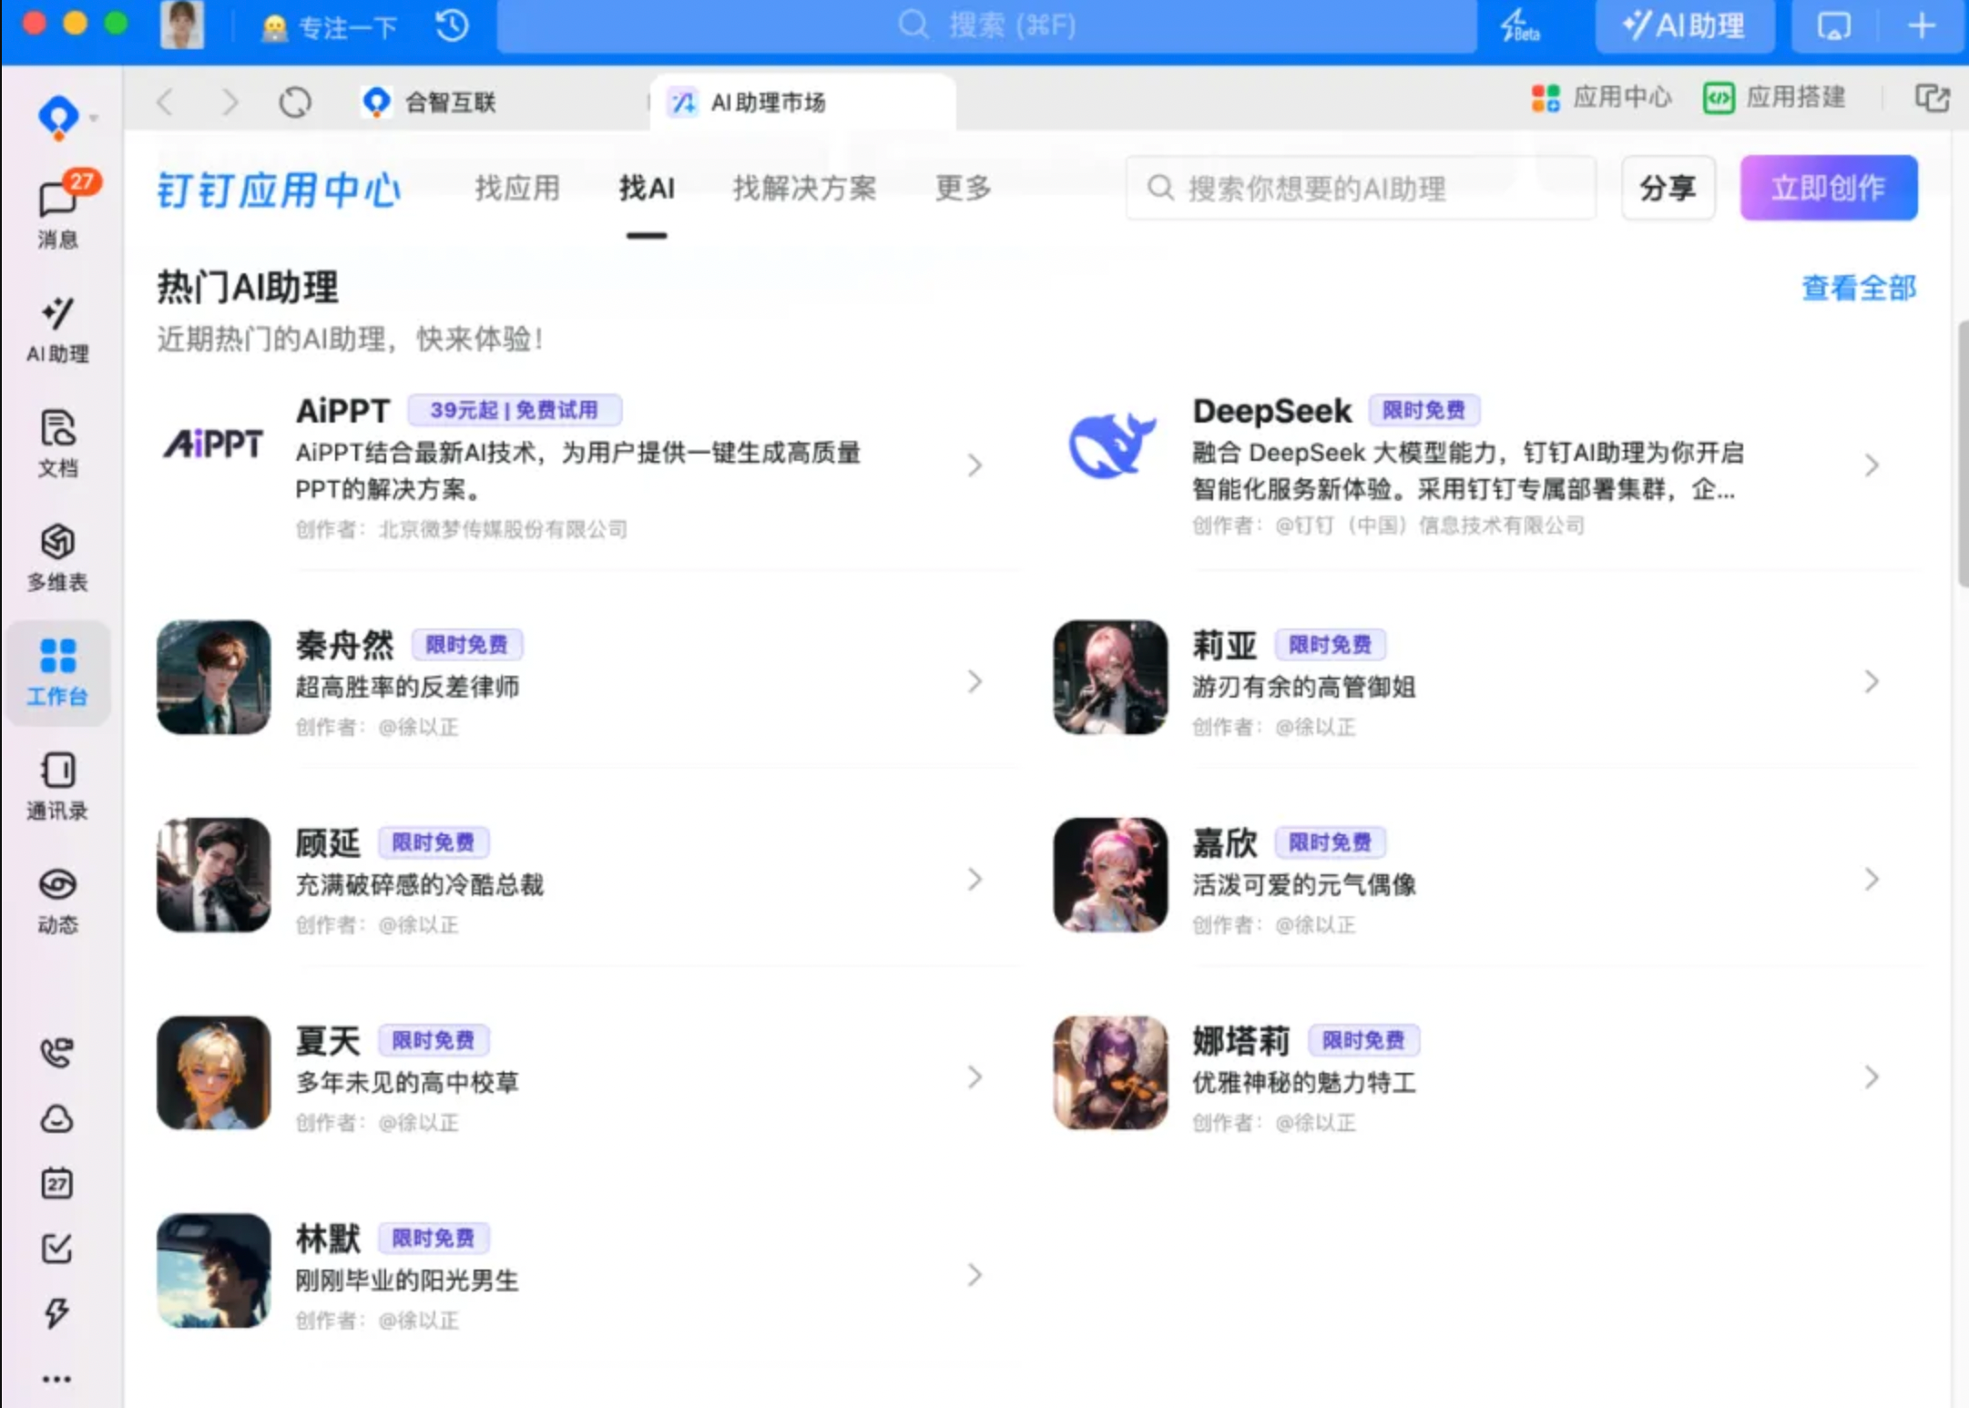Click the screen cast icon in title bar
Image resolution: width=1969 pixels, height=1408 pixels.
1833,26
